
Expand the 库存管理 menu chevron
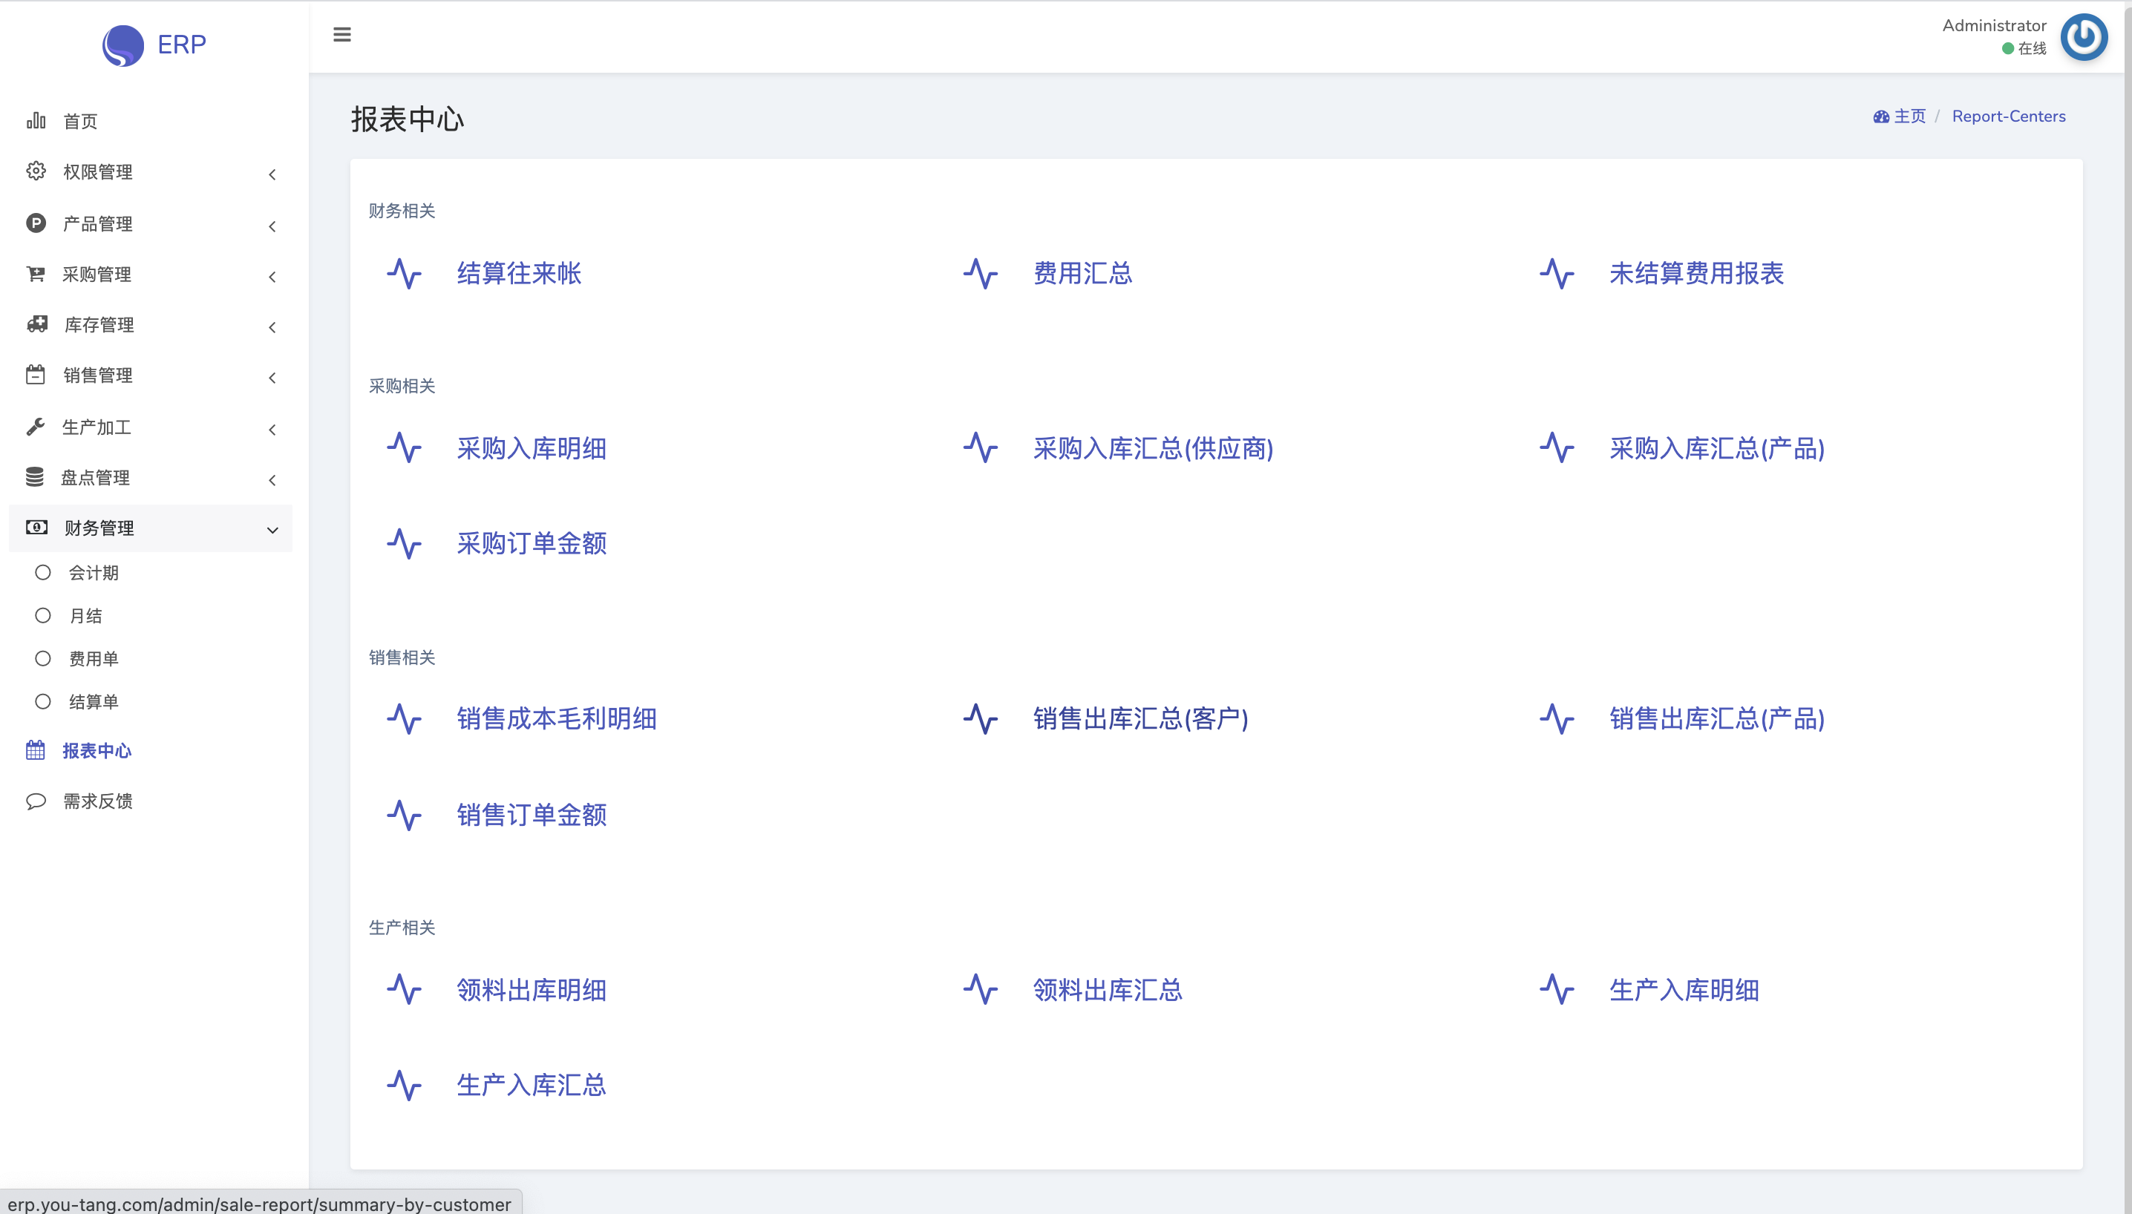pyautogui.click(x=272, y=327)
